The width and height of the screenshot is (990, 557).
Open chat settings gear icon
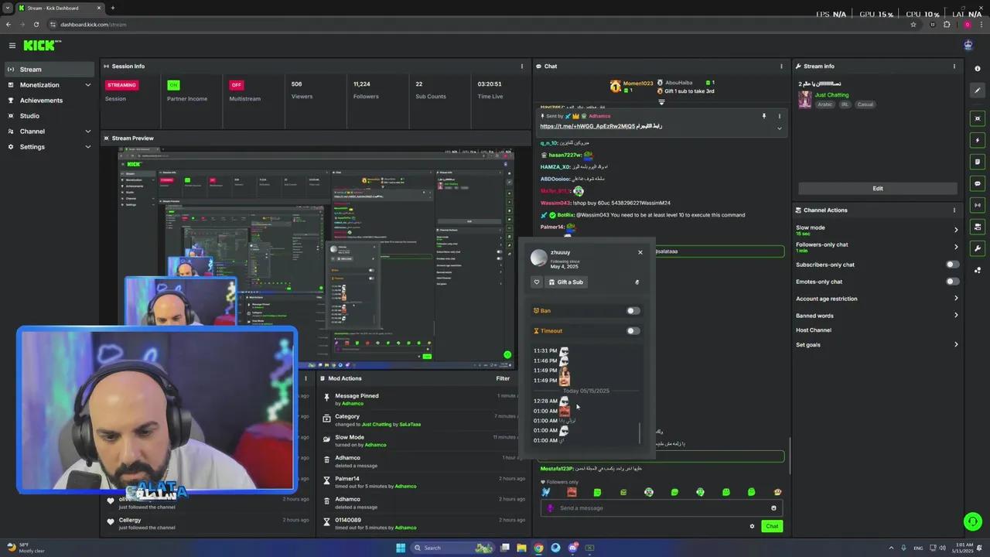point(752,526)
